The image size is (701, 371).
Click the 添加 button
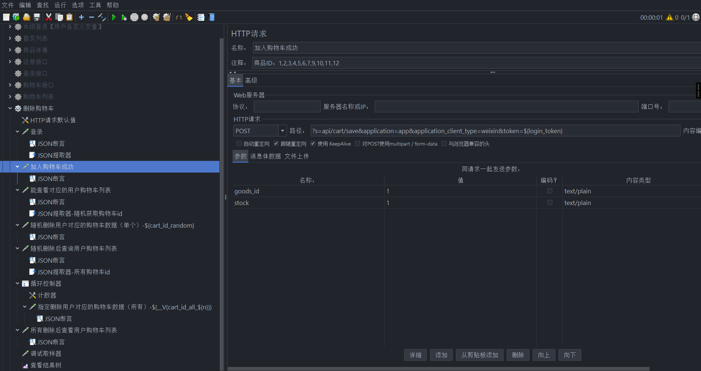pos(441,355)
